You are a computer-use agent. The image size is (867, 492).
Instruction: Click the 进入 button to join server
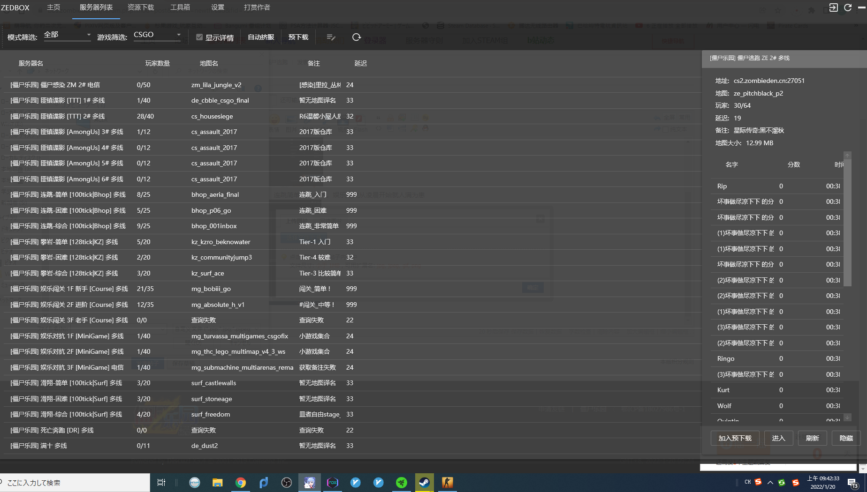click(778, 438)
